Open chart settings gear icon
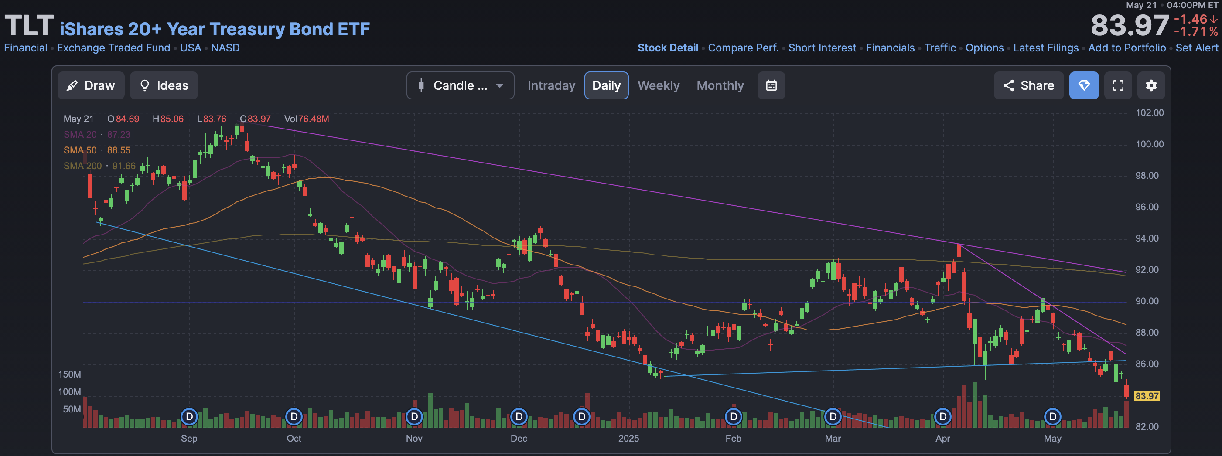 pyautogui.click(x=1151, y=85)
